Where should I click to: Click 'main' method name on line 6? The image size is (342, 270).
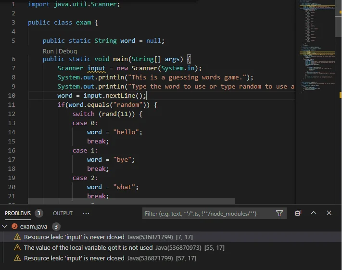click(120, 59)
